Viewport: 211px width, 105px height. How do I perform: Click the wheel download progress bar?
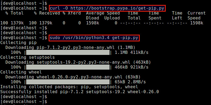pos(67,82)
